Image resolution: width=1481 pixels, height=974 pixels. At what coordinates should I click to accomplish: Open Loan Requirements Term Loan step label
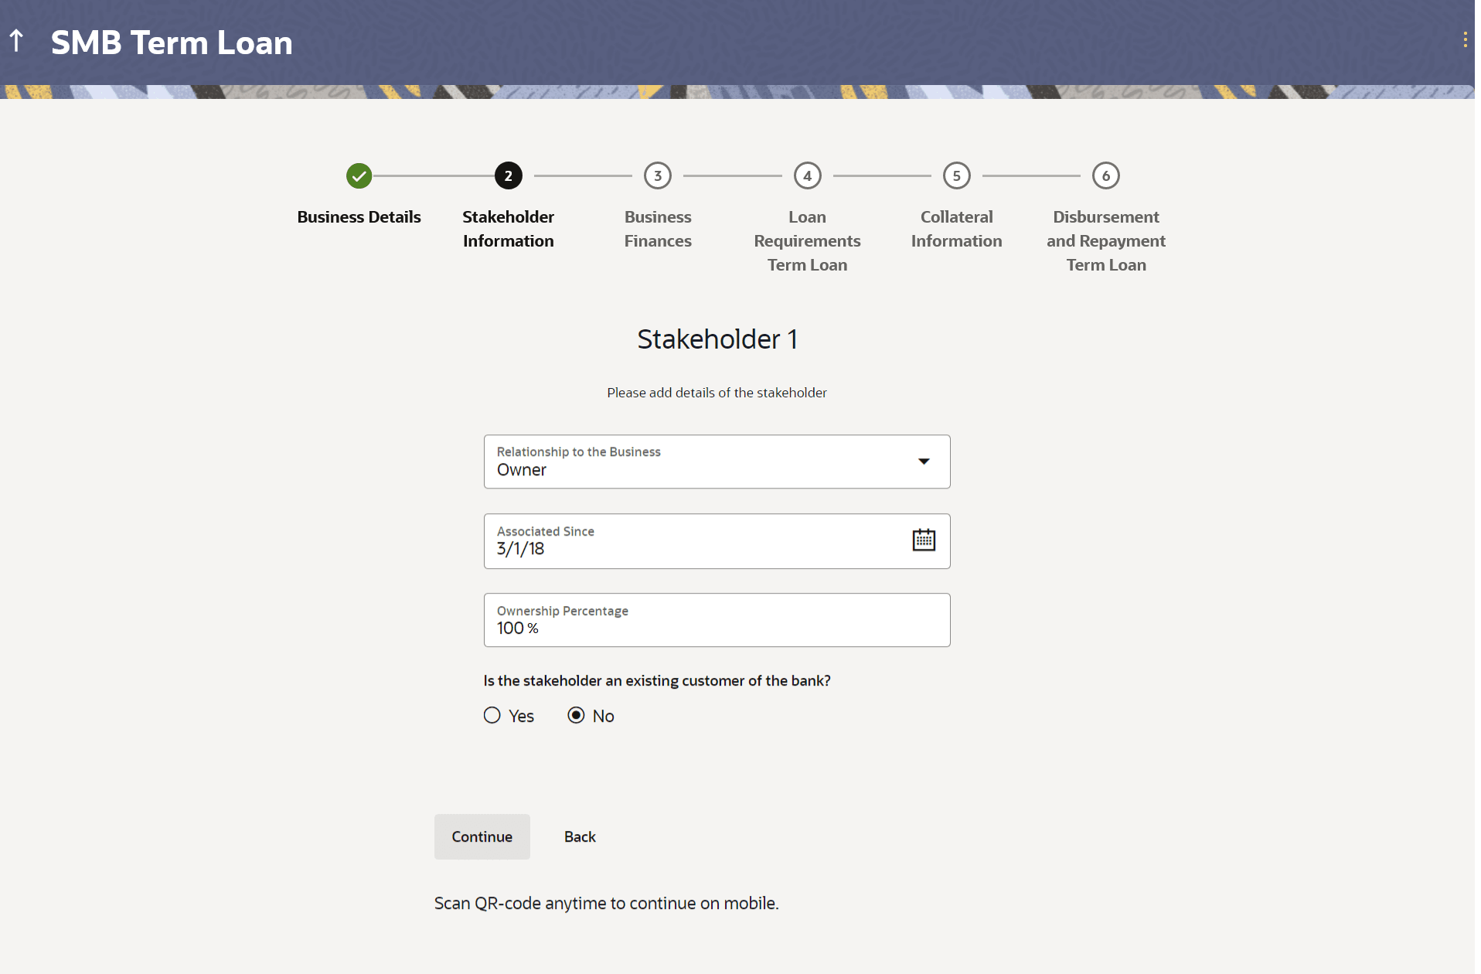807,241
